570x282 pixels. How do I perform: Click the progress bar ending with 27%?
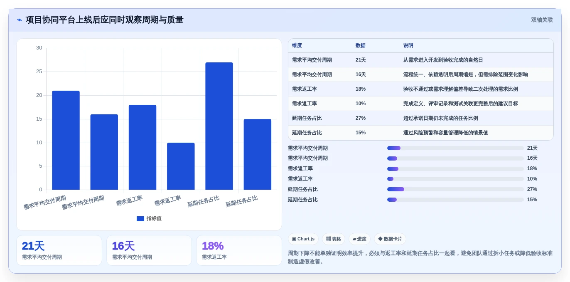(x=455, y=189)
